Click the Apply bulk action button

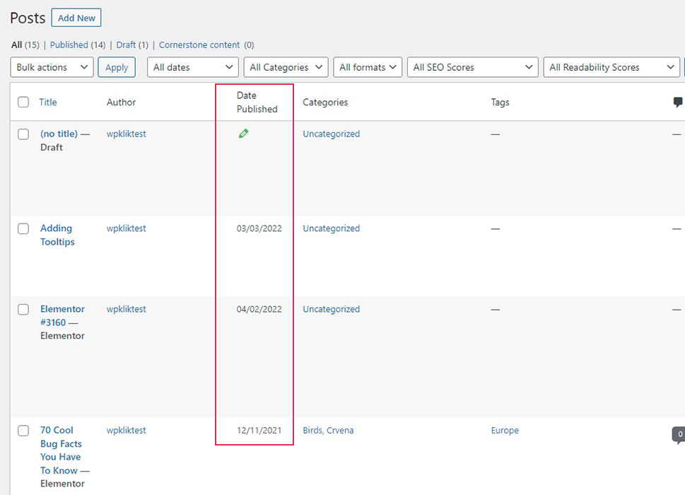[117, 67]
